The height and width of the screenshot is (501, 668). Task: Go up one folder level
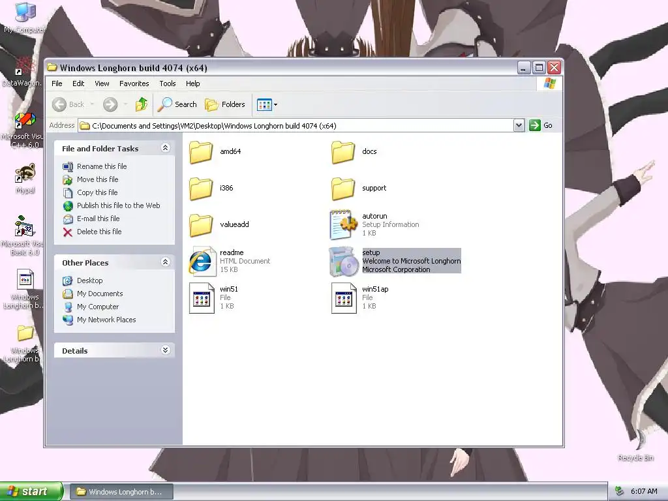142,104
